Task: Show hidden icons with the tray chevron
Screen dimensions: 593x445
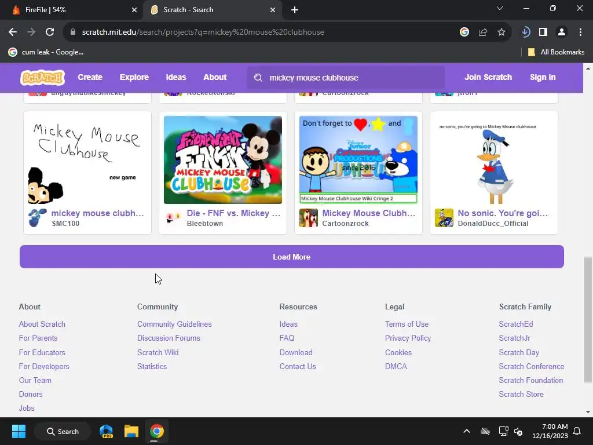Action: coord(467,431)
